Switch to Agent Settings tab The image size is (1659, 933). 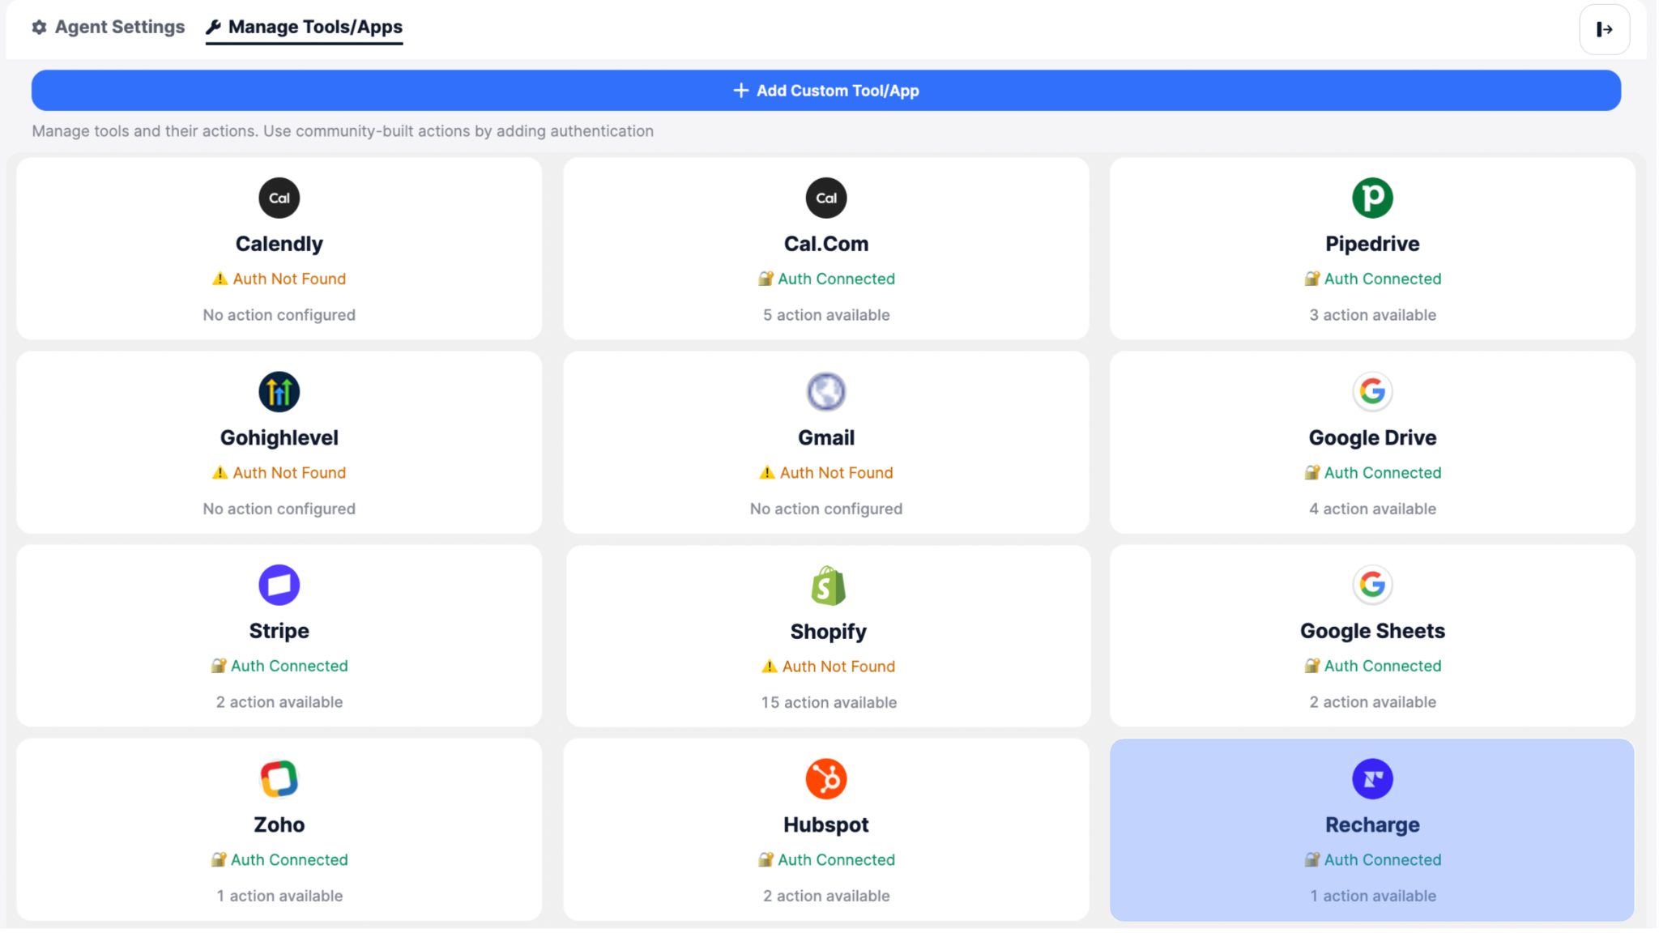click(x=109, y=27)
